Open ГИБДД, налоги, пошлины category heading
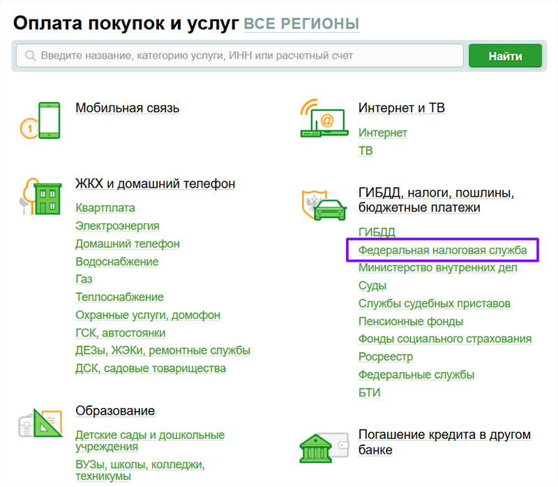 click(x=437, y=200)
